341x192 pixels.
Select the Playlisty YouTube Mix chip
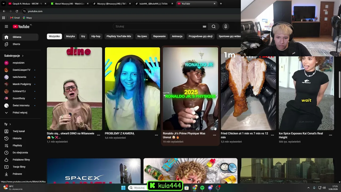(119, 36)
